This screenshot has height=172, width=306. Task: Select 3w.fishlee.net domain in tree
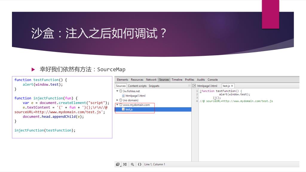(131, 91)
